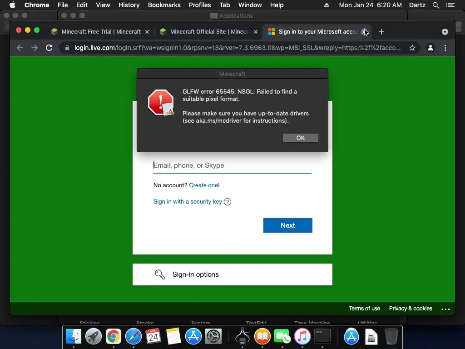Open Sign-in options panel
The height and width of the screenshot is (349, 465).
(x=232, y=274)
